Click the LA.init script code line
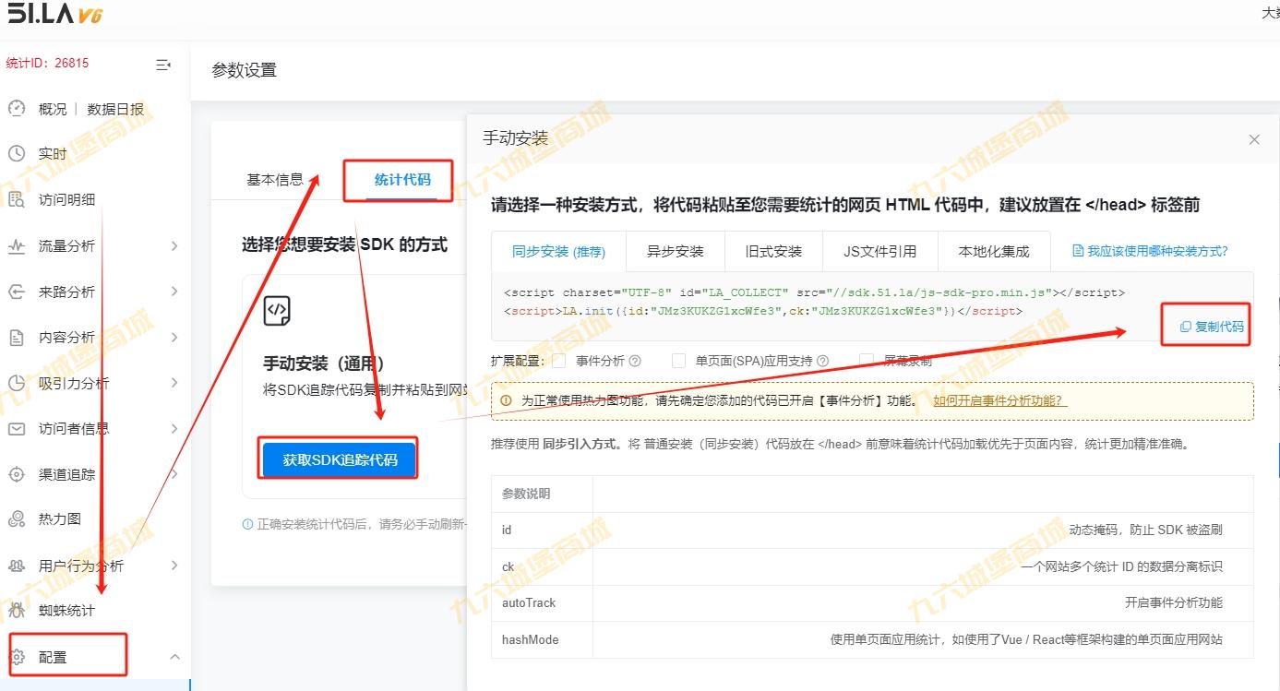This screenshot has width=1280, height=691. coord(763,311)
